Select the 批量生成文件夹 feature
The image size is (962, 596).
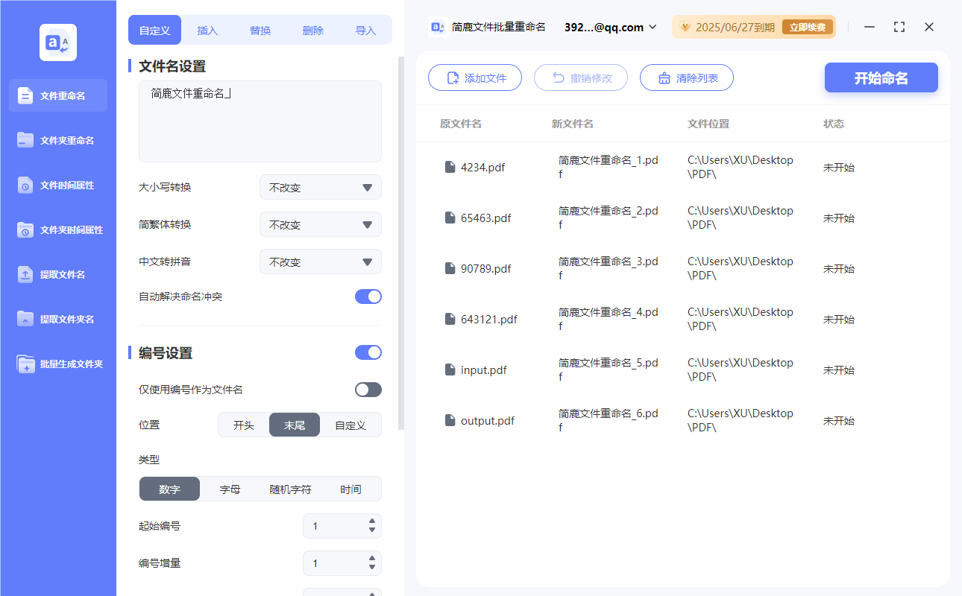point(57,364)
